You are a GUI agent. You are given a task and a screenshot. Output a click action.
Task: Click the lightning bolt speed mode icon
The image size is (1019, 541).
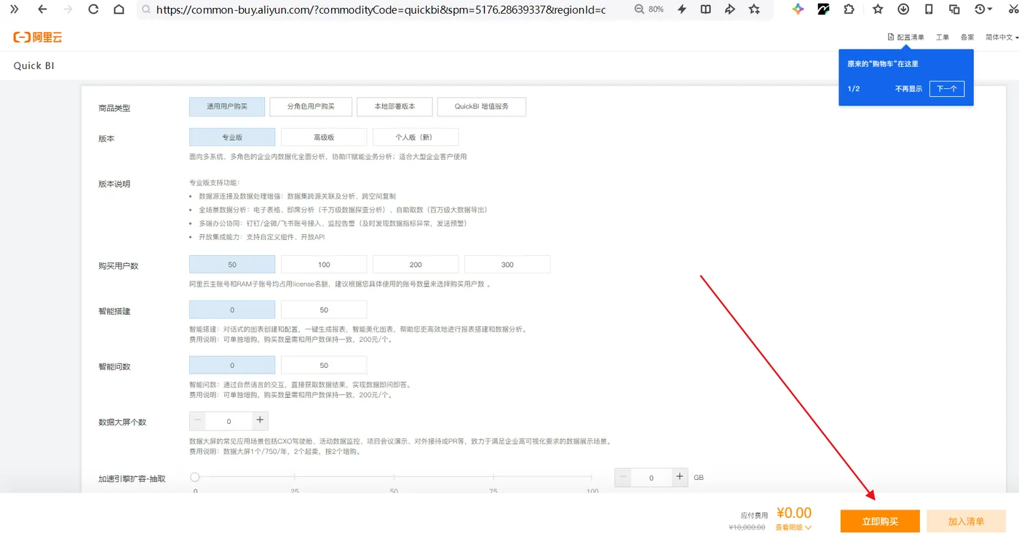(x=682, y=9)
